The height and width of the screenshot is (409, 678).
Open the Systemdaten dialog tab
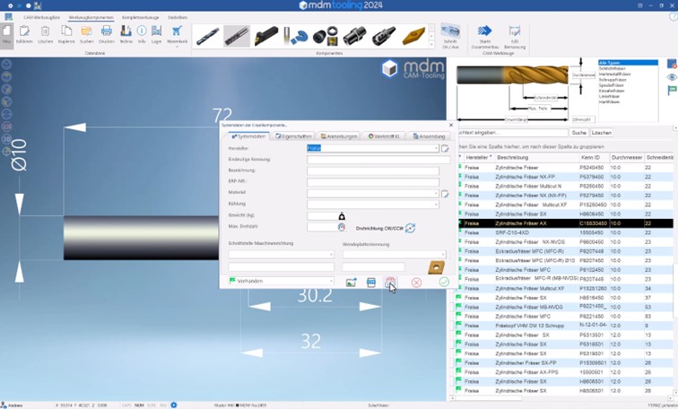click(248, 136)
